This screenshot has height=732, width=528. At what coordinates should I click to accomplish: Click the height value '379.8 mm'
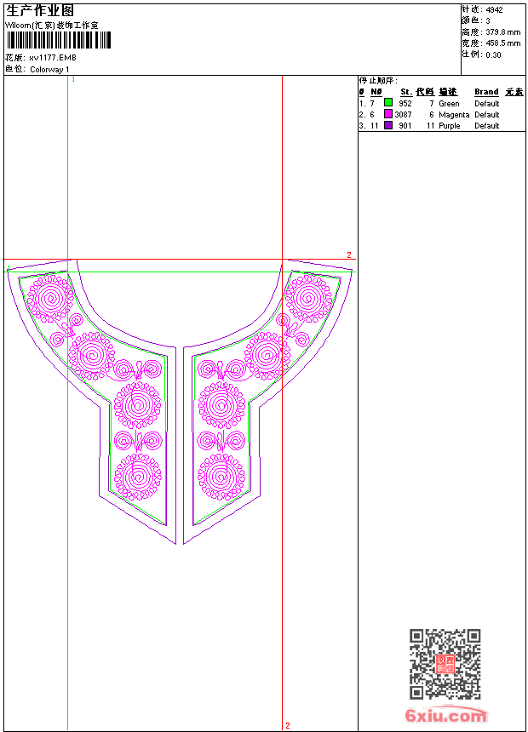point(502,32)
